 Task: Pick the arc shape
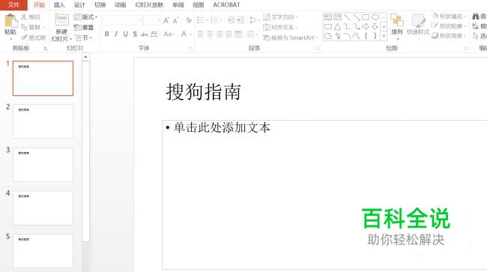pyautogui.click(x=347, y=36)
